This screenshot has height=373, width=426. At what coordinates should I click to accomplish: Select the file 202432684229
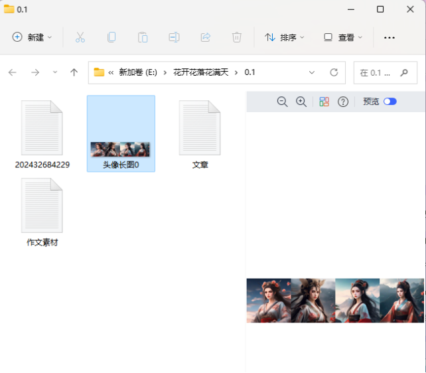(42, 135)
